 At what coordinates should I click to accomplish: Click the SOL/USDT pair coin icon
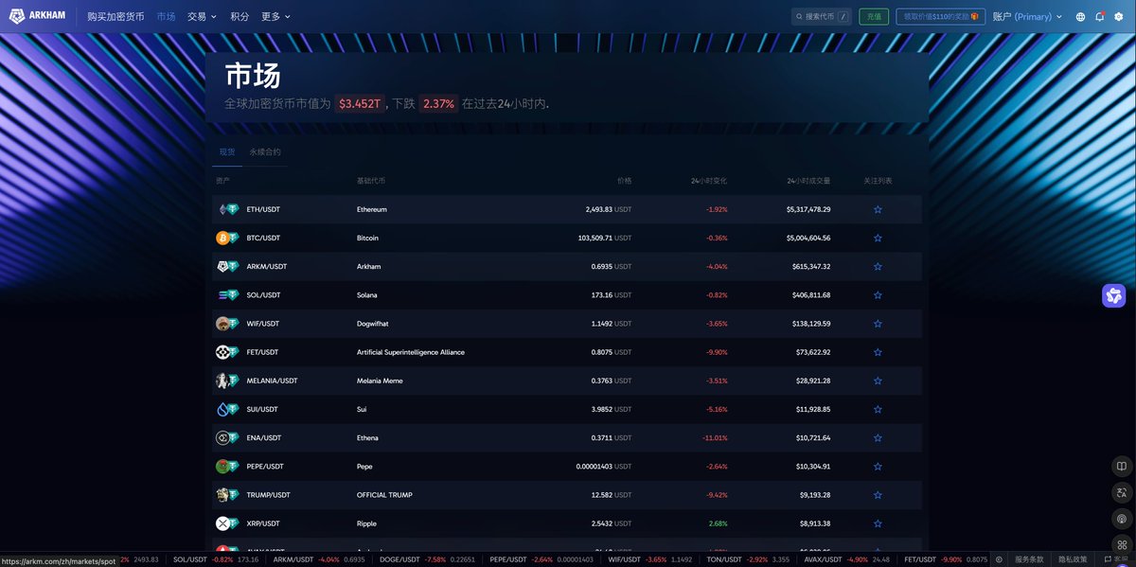(227, 295)
